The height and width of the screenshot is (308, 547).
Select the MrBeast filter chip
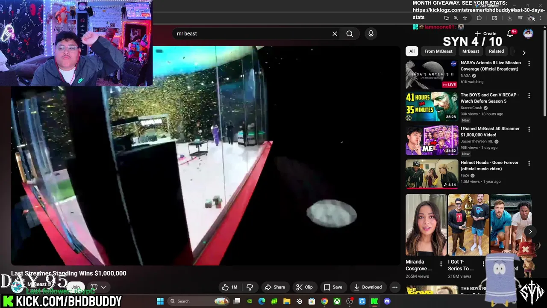coord(471,51)
